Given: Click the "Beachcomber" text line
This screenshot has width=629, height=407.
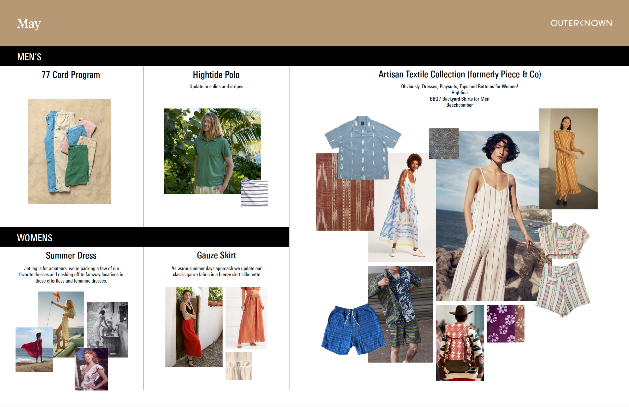Looking at the screenshot, I should [x=459, y=105].
